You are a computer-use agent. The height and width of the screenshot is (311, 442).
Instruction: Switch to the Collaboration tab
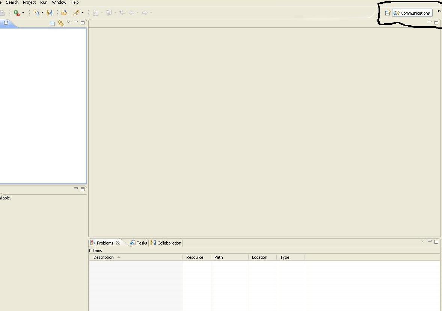click(166, 243)
